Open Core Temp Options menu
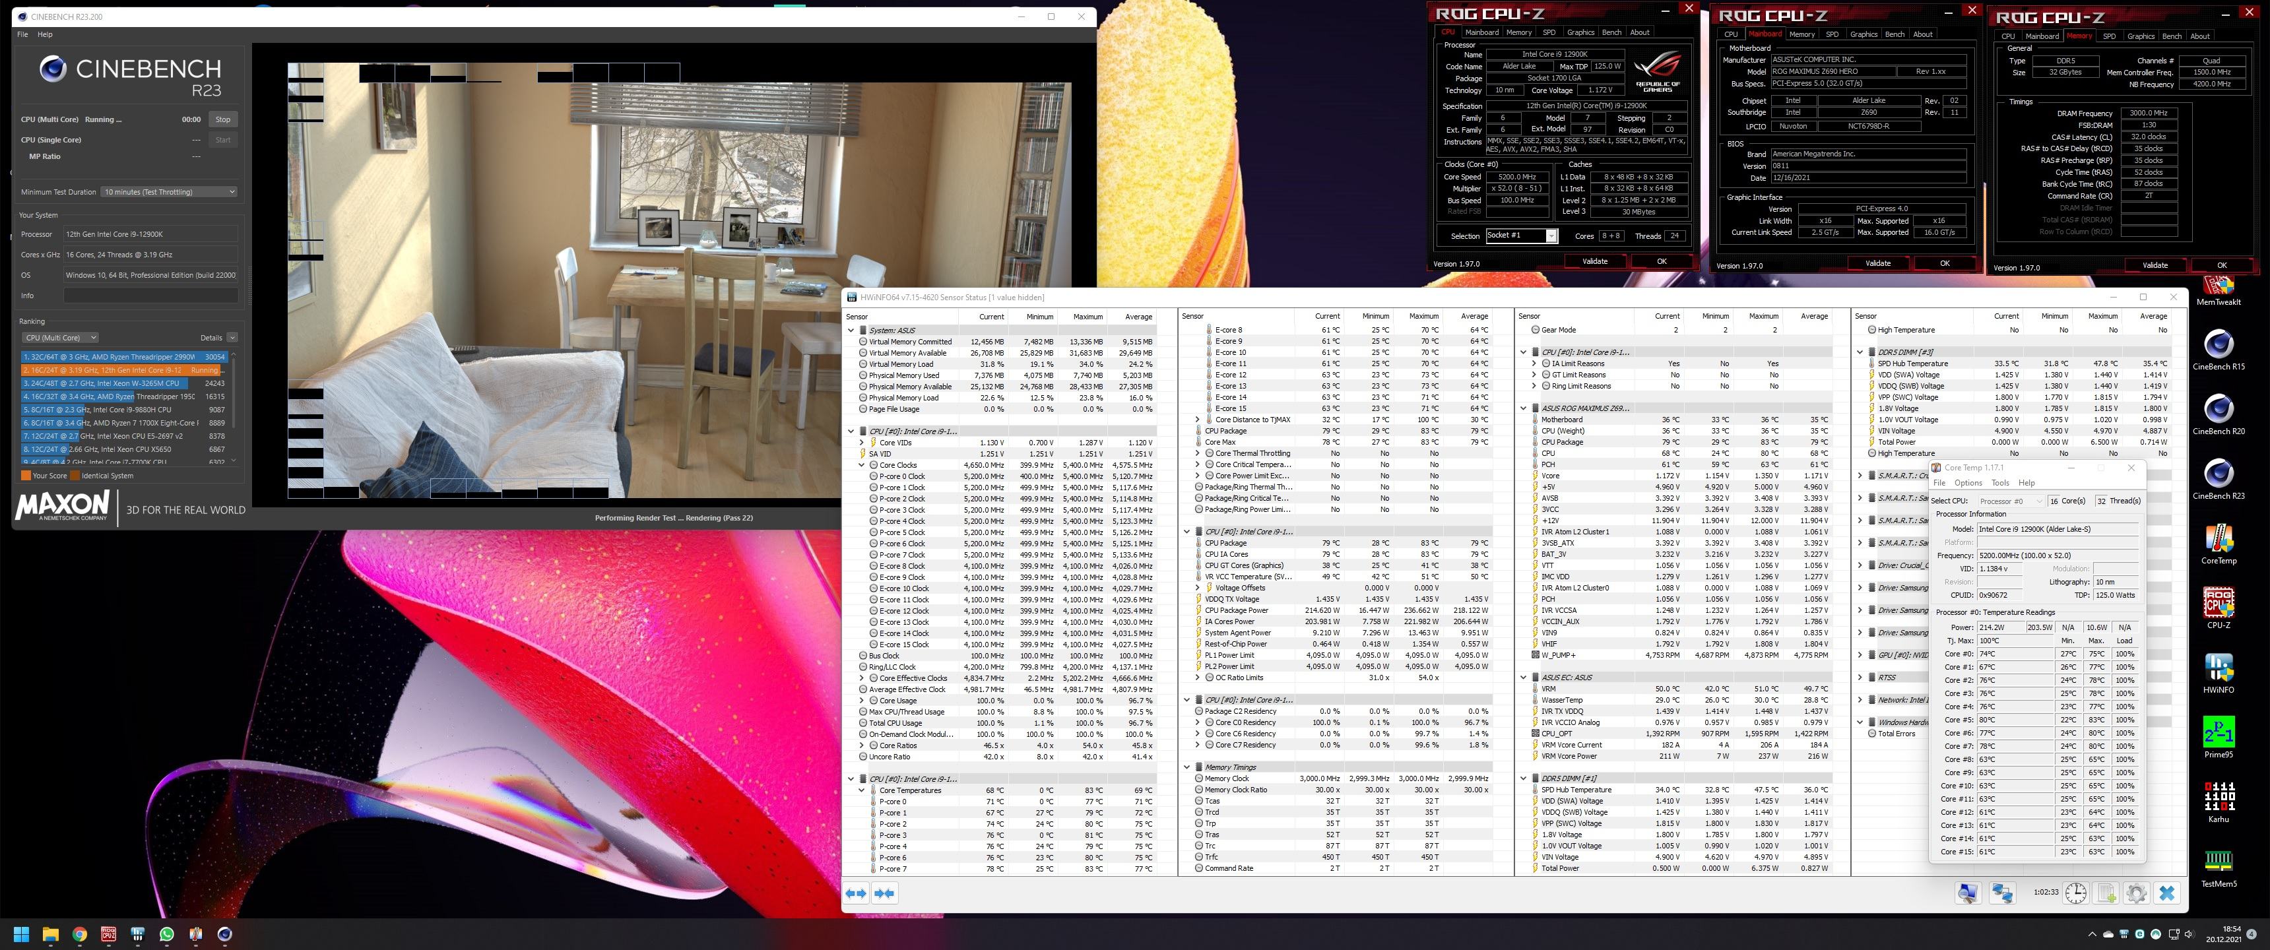Viewport: 2270px width, 950px height. pos(1968,483)
